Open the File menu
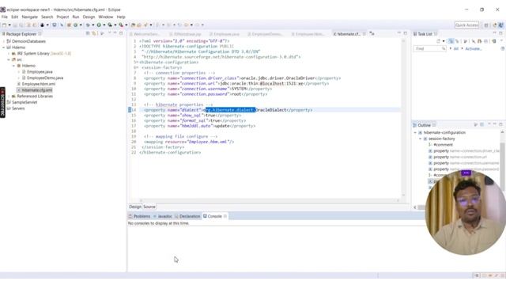 point(5,17)
